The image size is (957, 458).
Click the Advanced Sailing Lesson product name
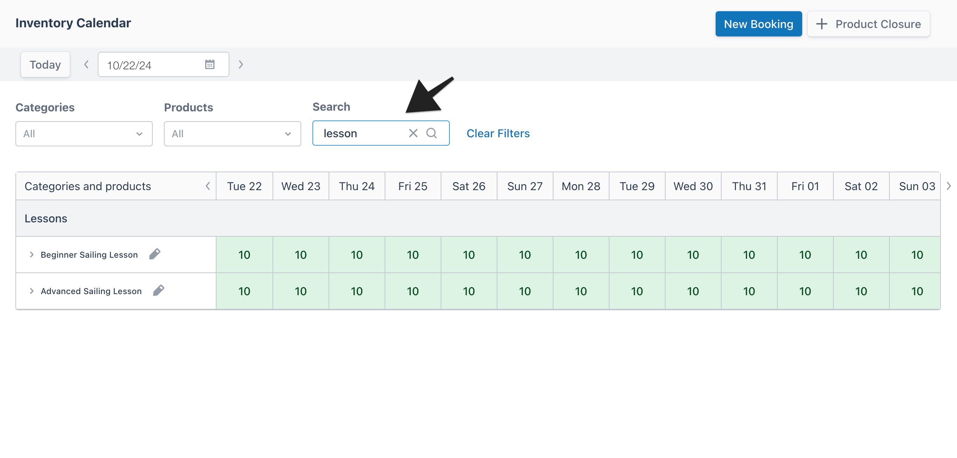click(91, 291)
